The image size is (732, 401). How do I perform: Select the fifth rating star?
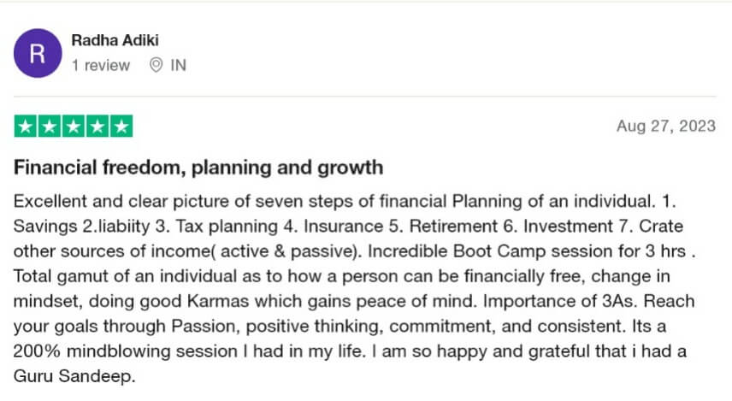point(122,127)
